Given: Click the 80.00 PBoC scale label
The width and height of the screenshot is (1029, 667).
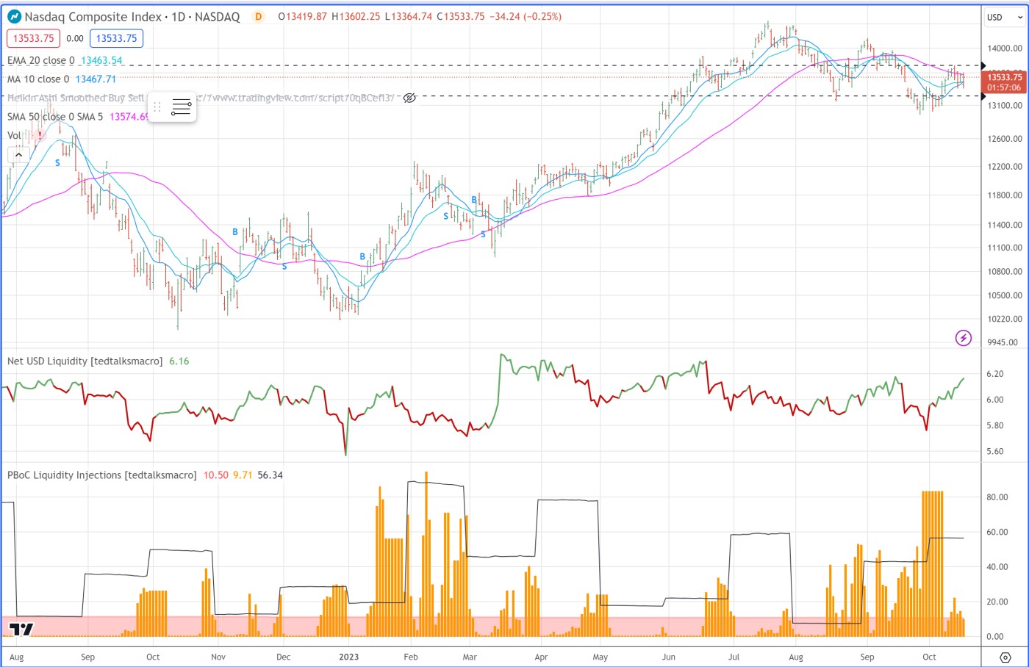Looking at the screenshot, I should tap(997, 497).
